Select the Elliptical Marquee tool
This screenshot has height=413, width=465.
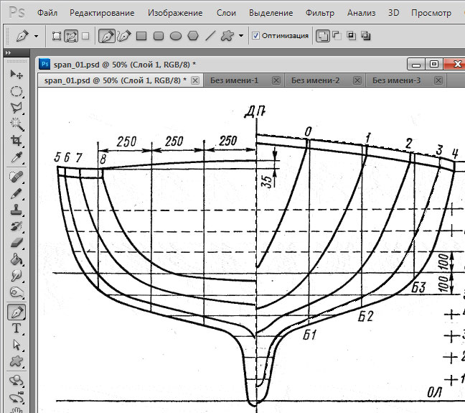pyautogui.click(x=16, y=91)
